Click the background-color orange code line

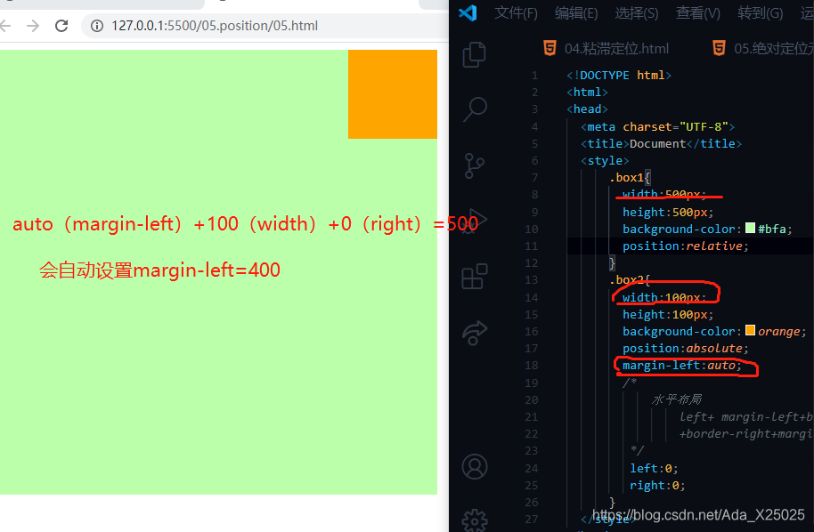[x=714, y=331]
